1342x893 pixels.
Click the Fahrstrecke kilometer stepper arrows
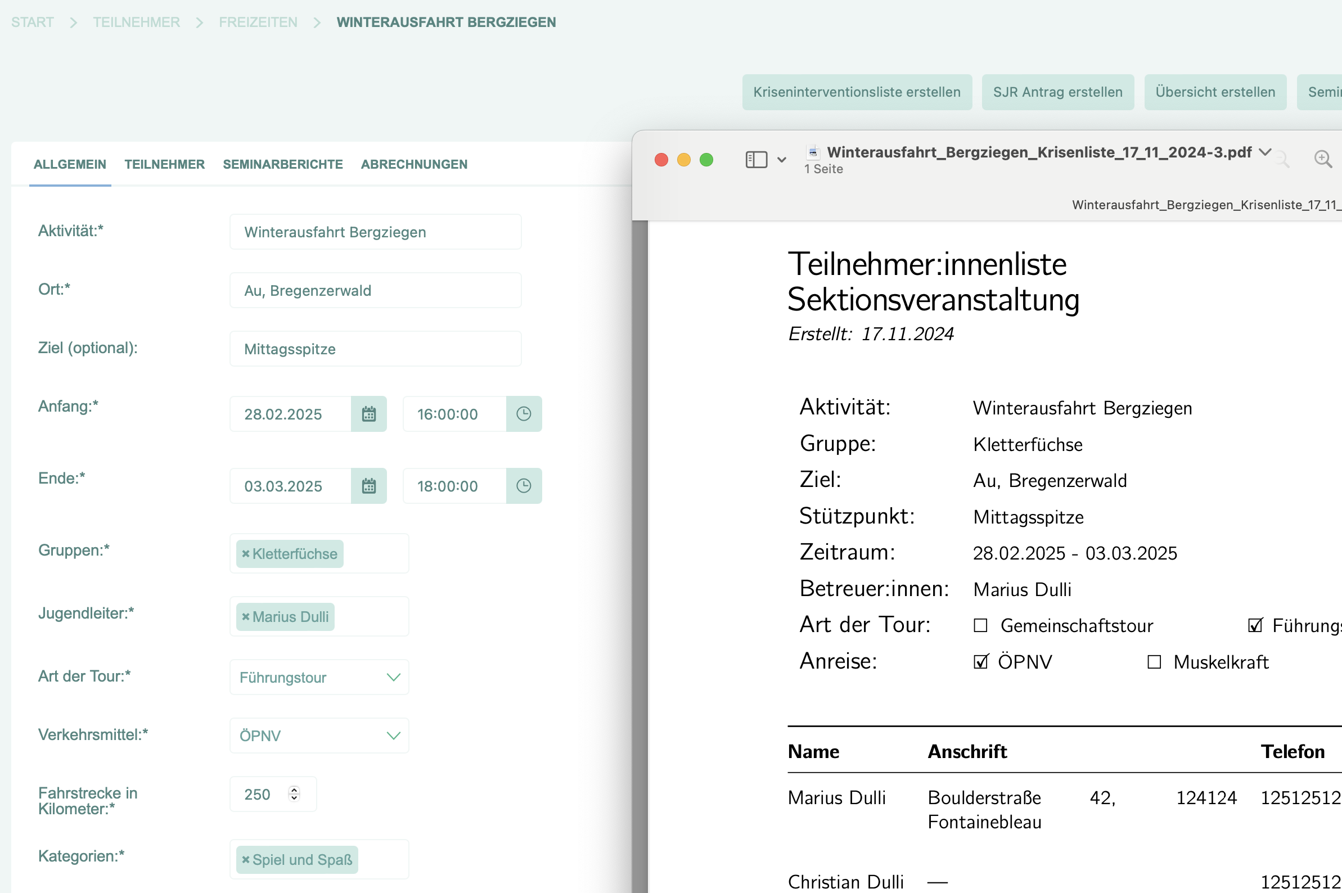point(294,793)
